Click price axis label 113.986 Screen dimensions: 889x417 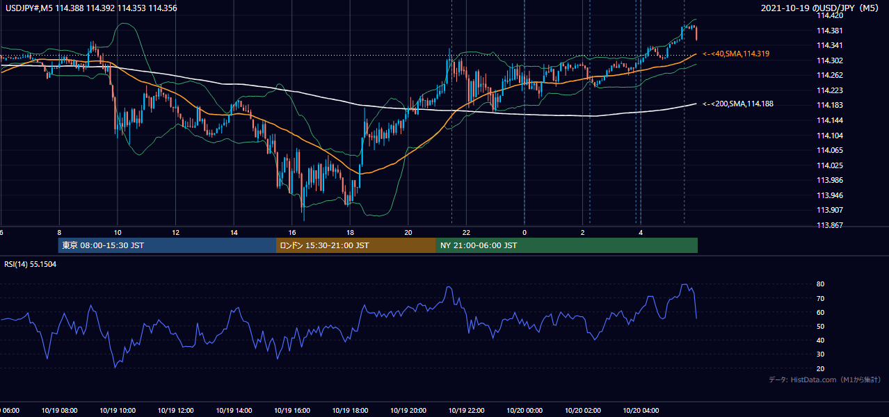(x=830, y=180)
